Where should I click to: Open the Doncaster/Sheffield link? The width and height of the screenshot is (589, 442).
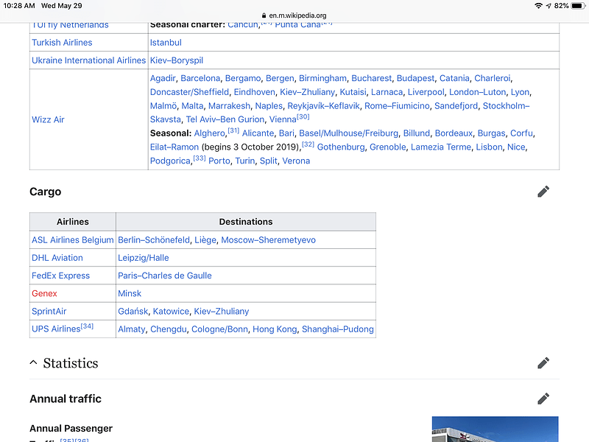[189, 92]
